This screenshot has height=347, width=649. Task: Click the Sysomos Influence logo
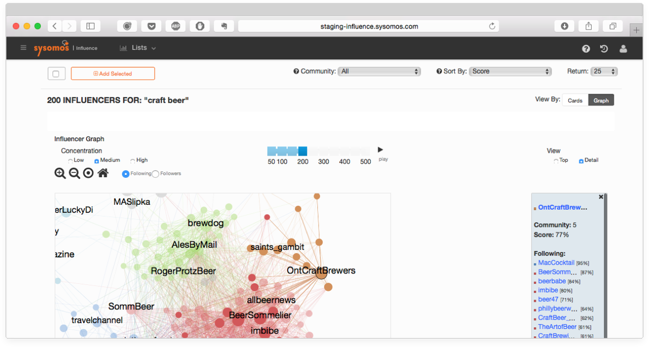point(65,48)
